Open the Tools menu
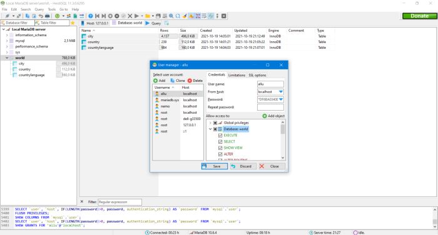This screenshot has height=235, width=438. click(x=52, y=9)
